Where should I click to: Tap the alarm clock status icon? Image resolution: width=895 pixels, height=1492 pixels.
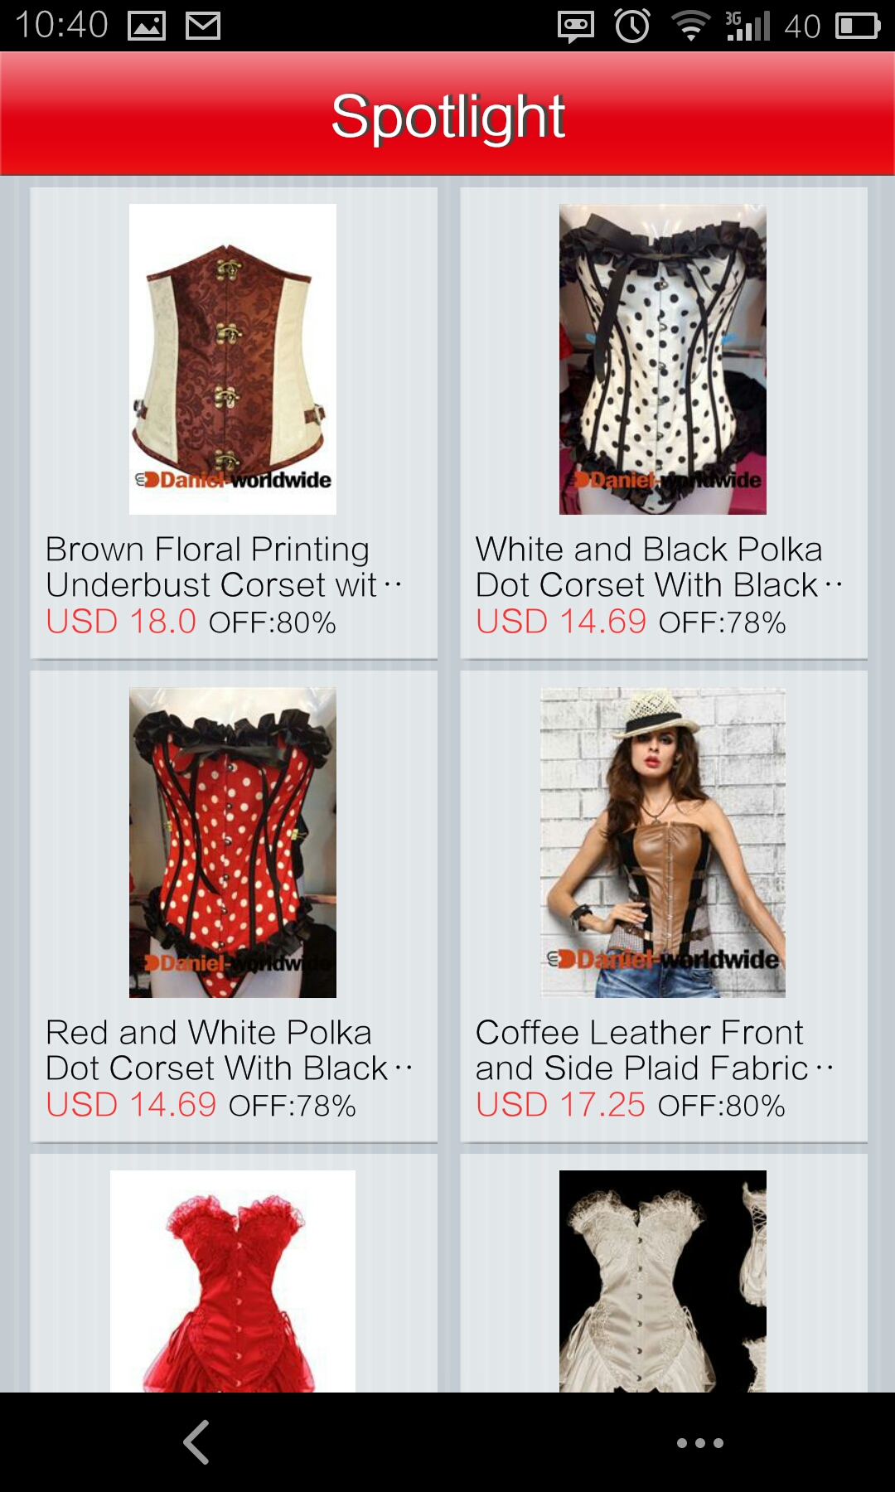click(x=632, y=26)
